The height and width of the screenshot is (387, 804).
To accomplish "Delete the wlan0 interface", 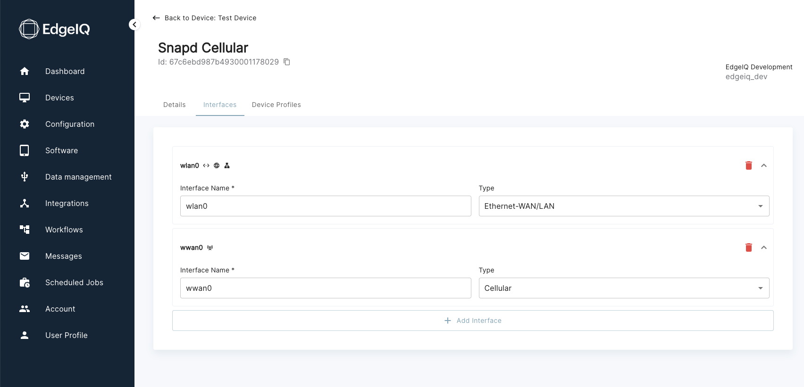I will (x=749, y=165).
